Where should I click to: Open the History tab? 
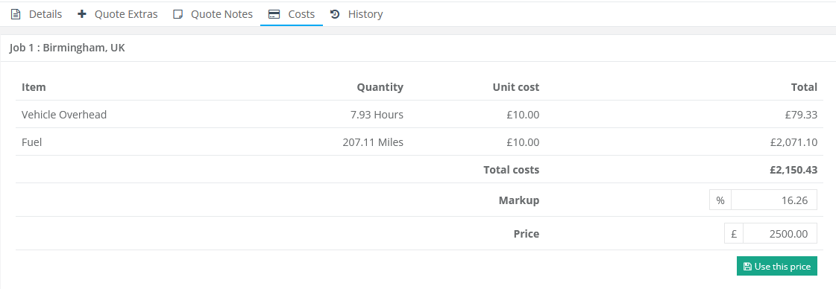tap(356, 14)
